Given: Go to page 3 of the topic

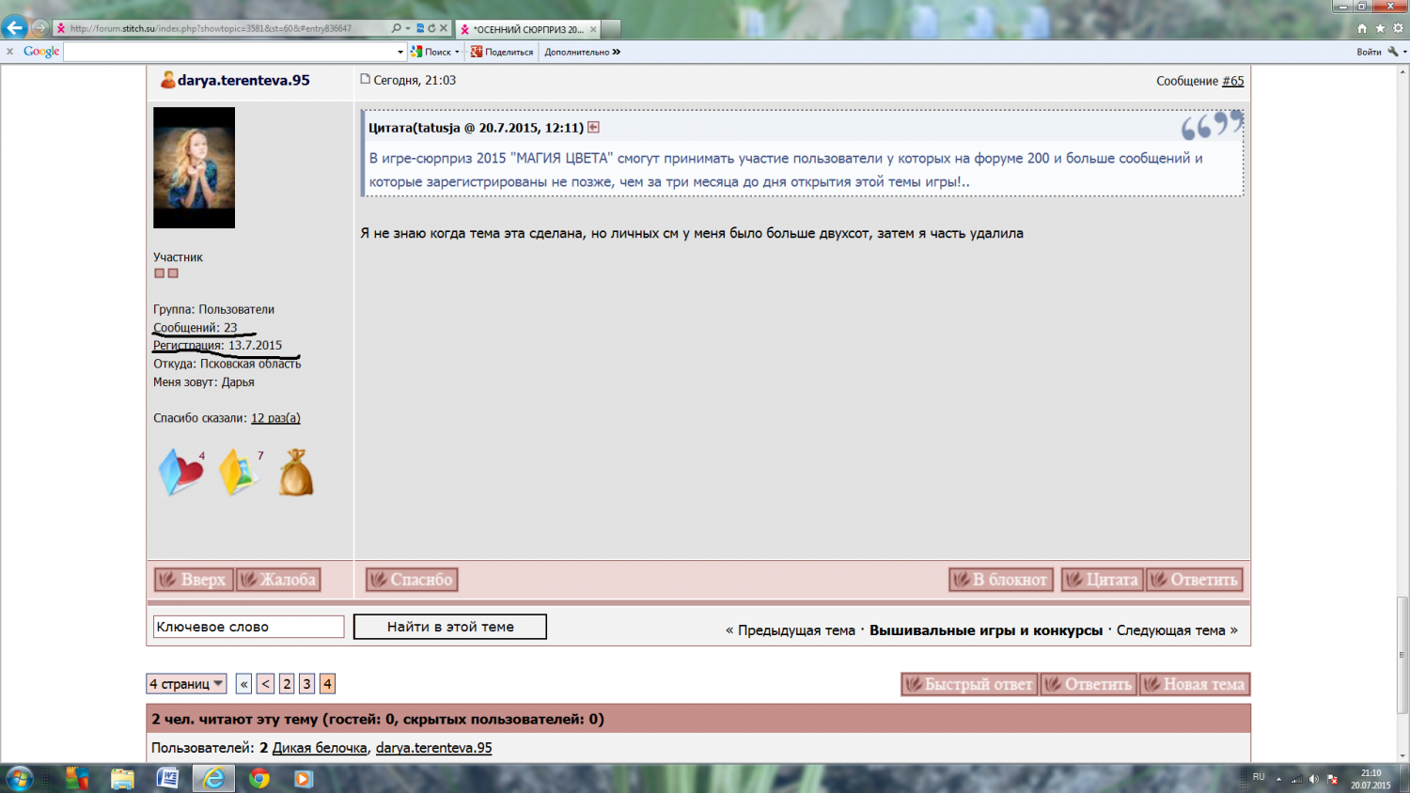Looking at the screenshot, I should click(306, 684).
